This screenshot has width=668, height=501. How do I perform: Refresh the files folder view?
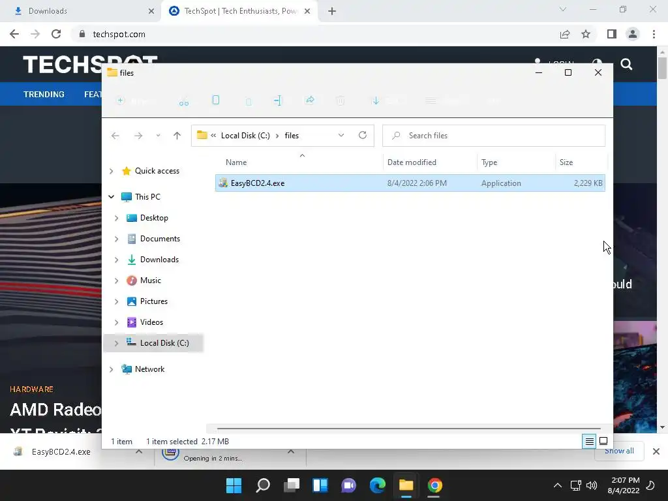pos(363,135)
